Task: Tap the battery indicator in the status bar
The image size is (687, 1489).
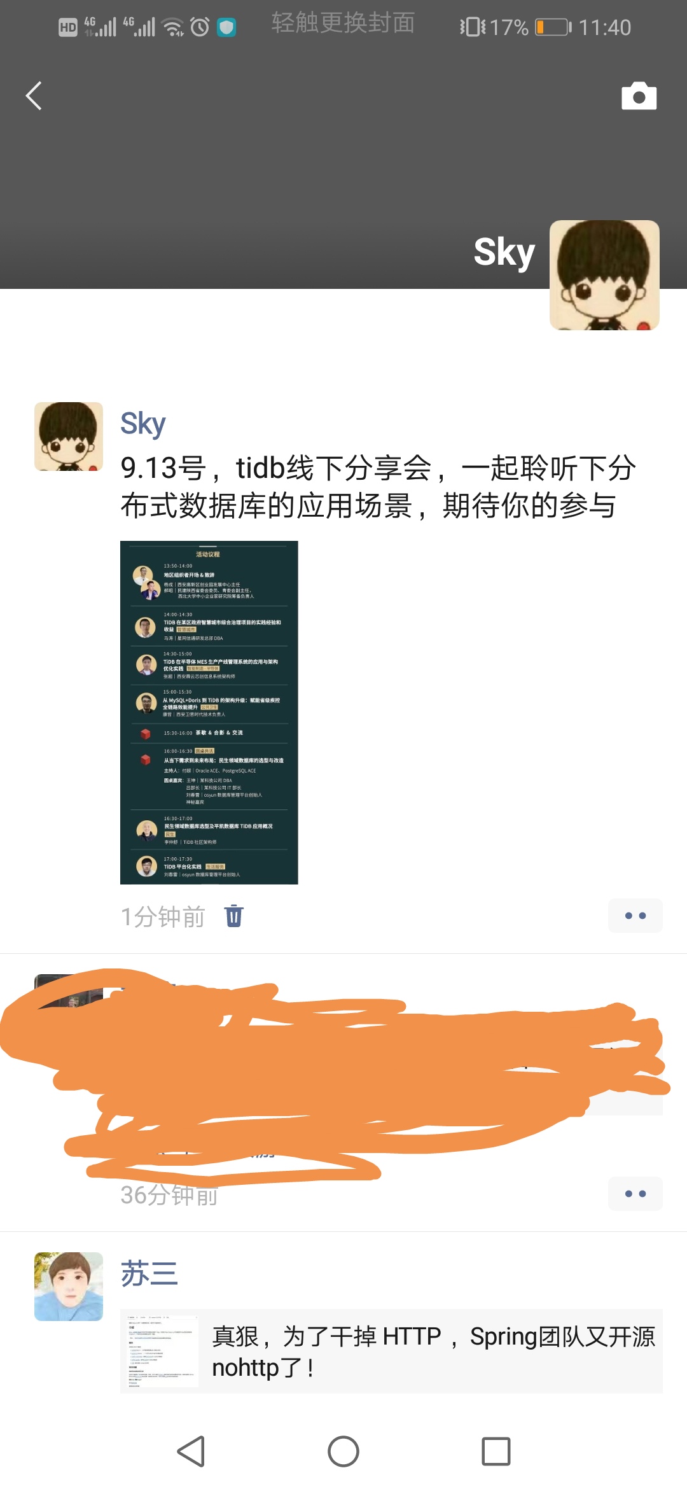Action: click(552, 27)
